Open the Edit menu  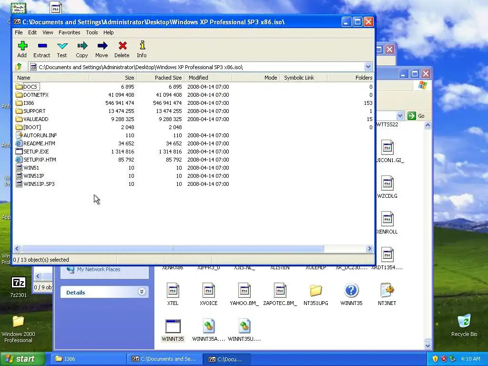32,32
